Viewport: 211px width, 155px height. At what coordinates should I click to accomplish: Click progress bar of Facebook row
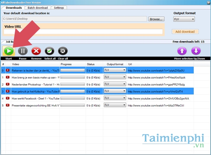tap(72, 98)
